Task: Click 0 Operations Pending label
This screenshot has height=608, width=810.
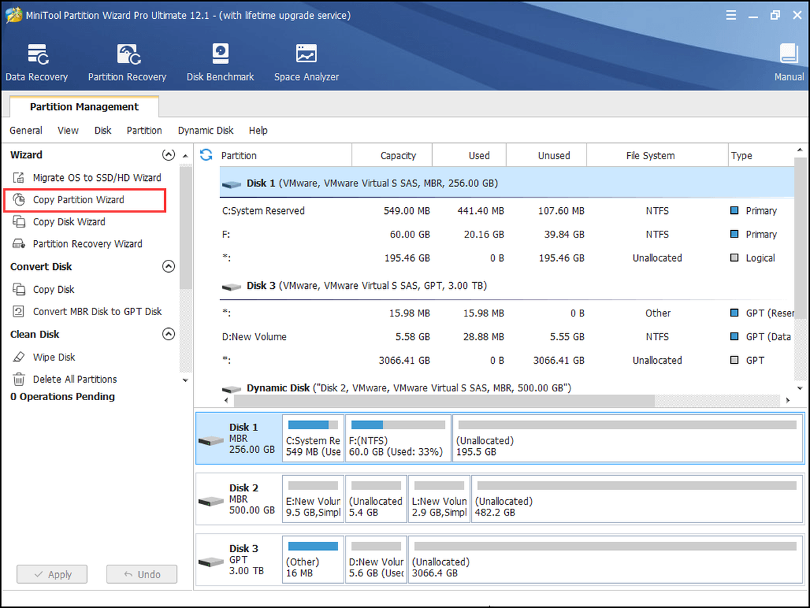Action: coord(63,397)
